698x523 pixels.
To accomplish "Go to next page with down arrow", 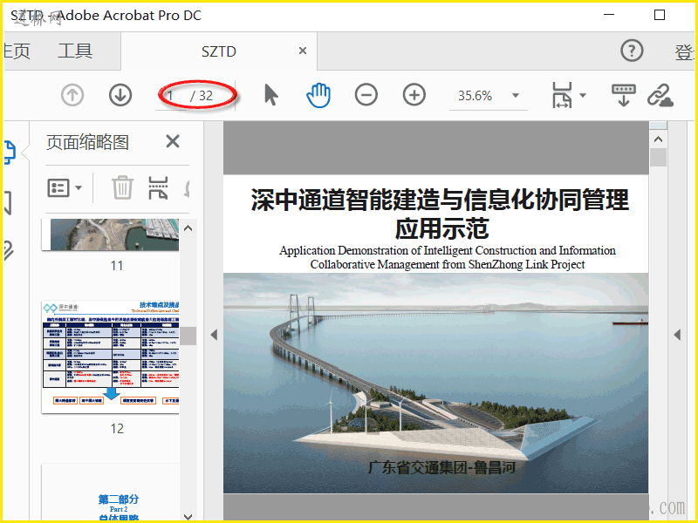I will (120, 95).
